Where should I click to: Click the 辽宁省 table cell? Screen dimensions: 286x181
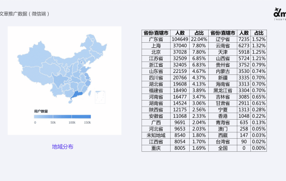click(223, 39)
